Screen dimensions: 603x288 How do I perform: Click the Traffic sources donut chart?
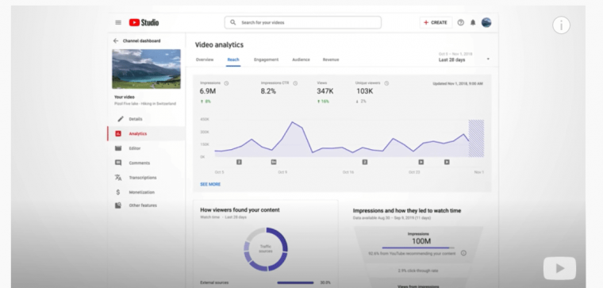[266, 249]
